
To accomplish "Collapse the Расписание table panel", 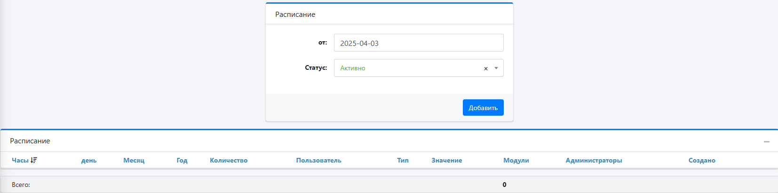I will pyautogui.click(x=767, y=141).
